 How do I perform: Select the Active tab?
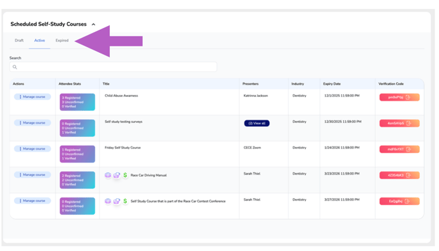tap(40, 40)
